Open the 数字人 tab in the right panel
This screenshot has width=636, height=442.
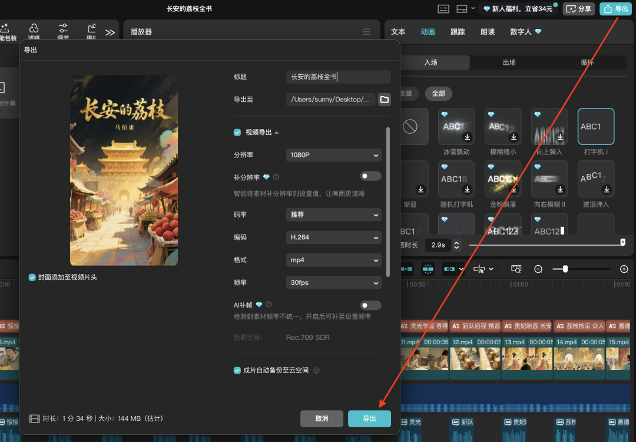coord(521,32)
